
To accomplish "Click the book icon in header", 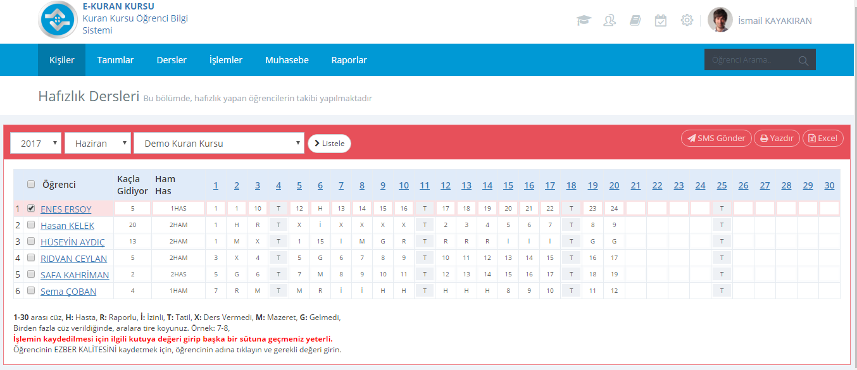I will (635, 21).
